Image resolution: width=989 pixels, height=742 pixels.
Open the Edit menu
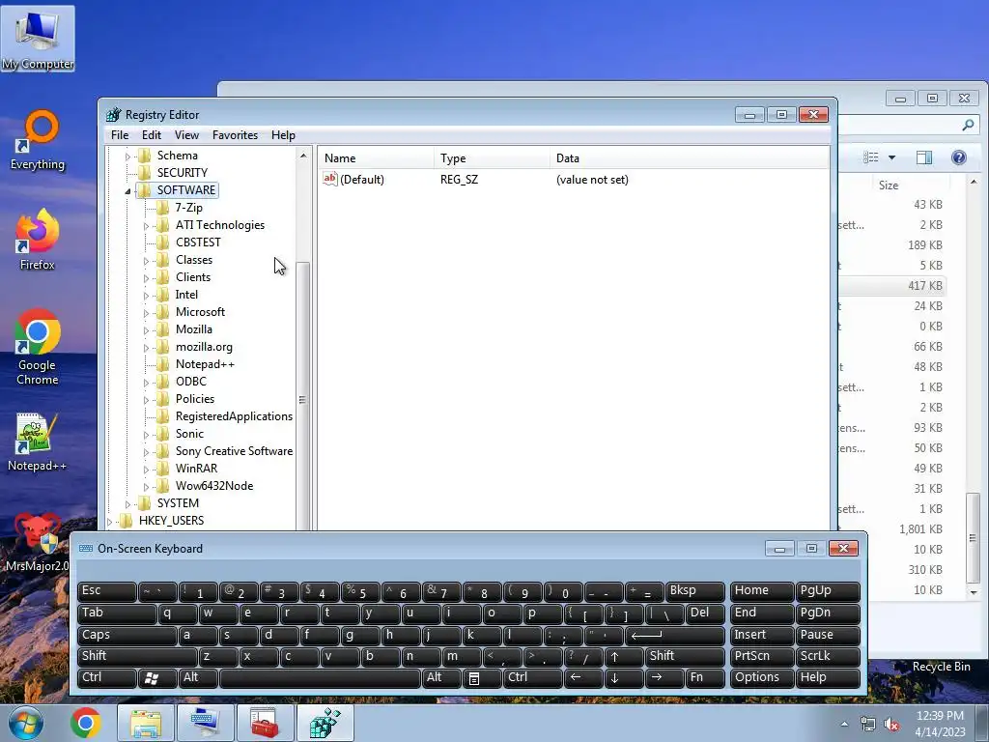point(152,135)
